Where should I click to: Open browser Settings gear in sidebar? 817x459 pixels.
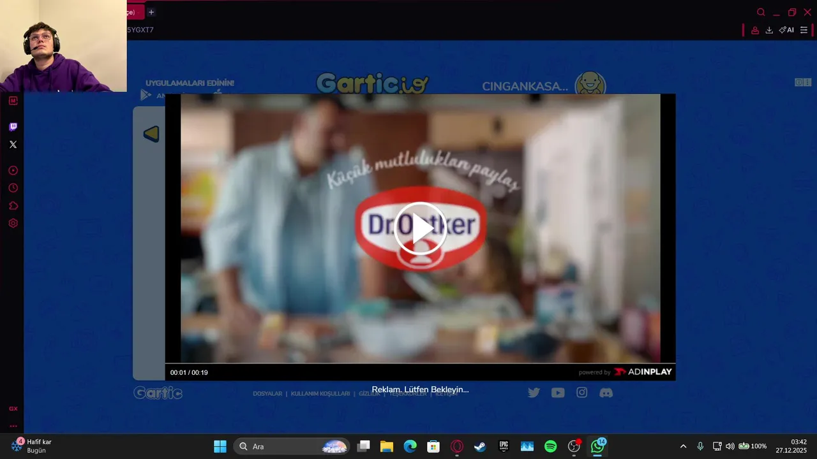point(13,223)
